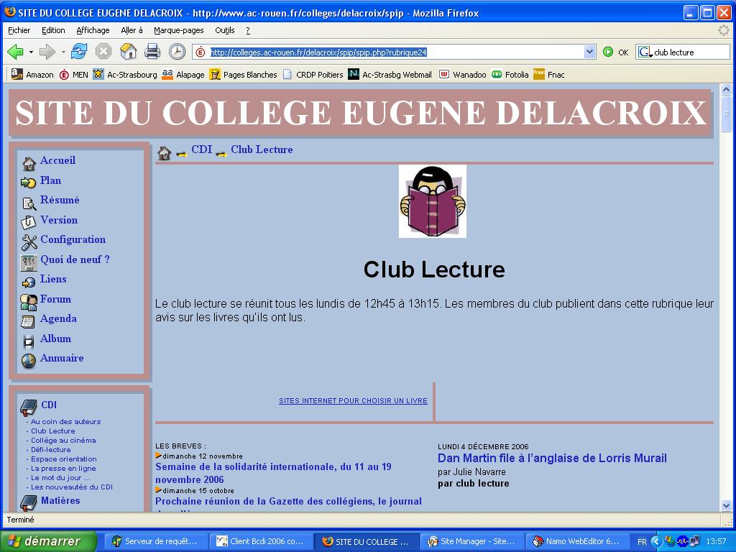This screenshot has height=552, width=736.
Task: Click the CDI breadcrumb link
Action: pyautogui.click(x=202, y=149)
